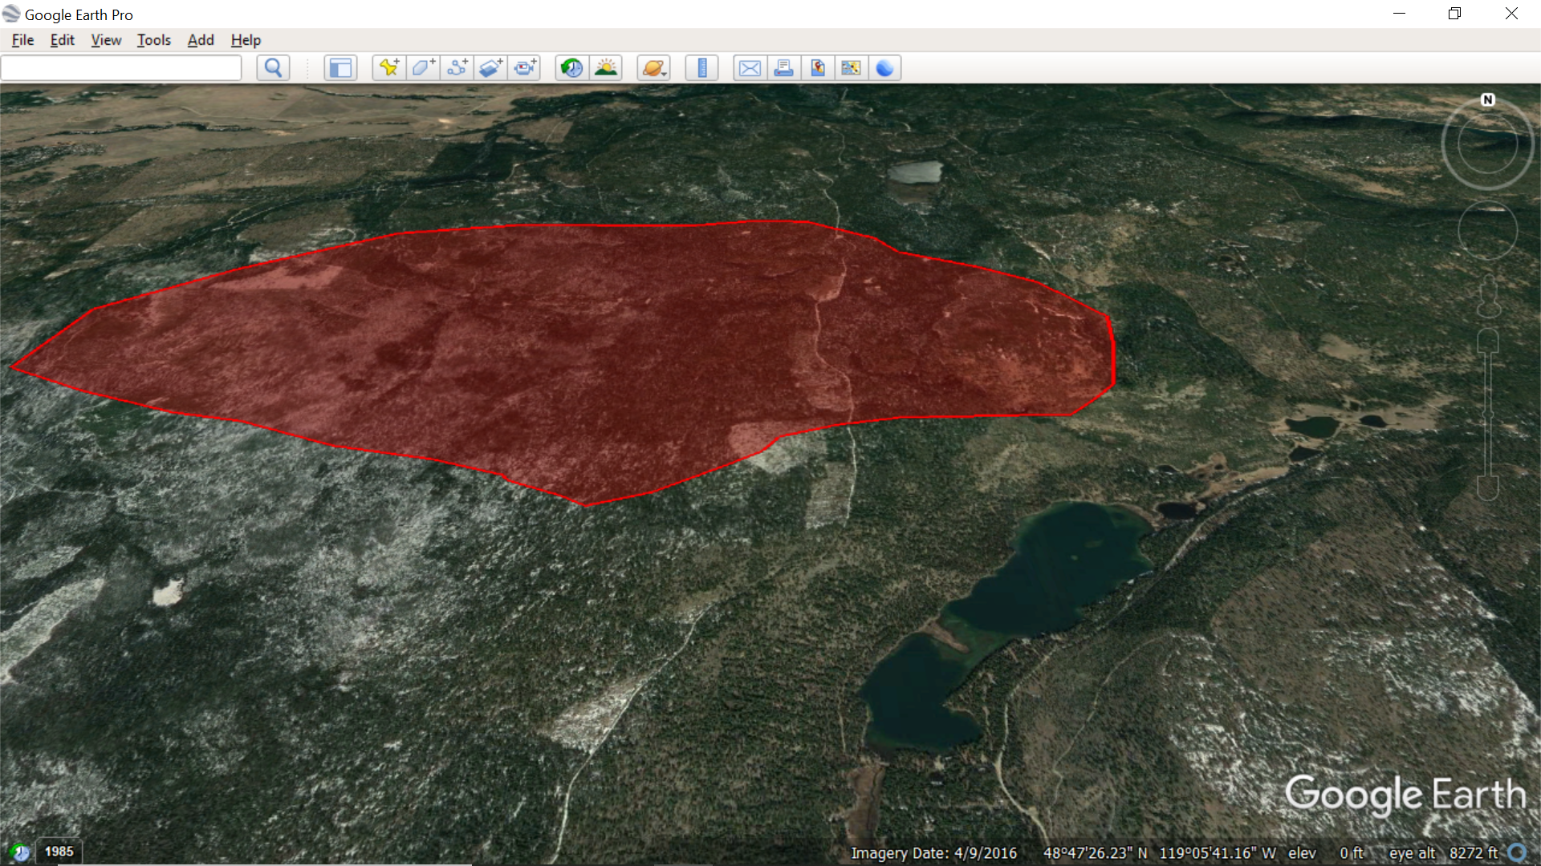1541x866 pixels.
Task: Toggle historical imagery clock icon
Action: (571, 68)
